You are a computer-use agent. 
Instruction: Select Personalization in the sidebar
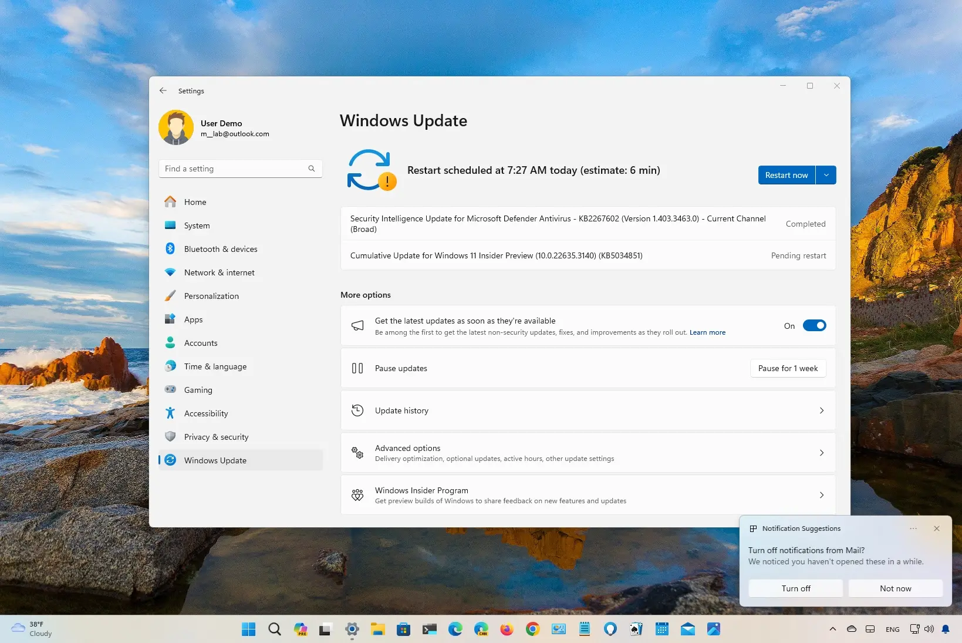[241, 296]
